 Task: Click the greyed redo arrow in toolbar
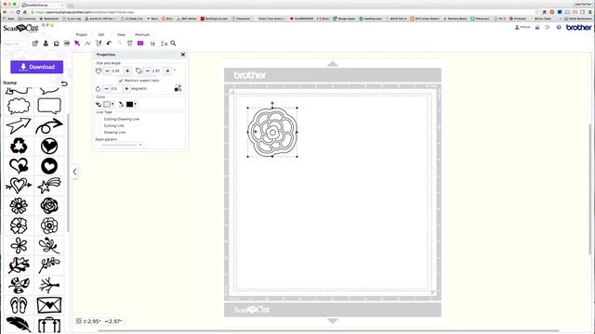point(119,44)
